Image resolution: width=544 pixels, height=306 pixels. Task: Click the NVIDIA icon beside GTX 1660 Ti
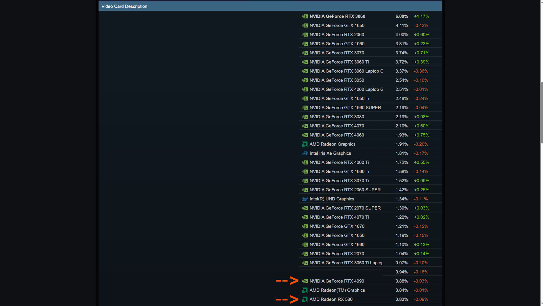[305, 172]
